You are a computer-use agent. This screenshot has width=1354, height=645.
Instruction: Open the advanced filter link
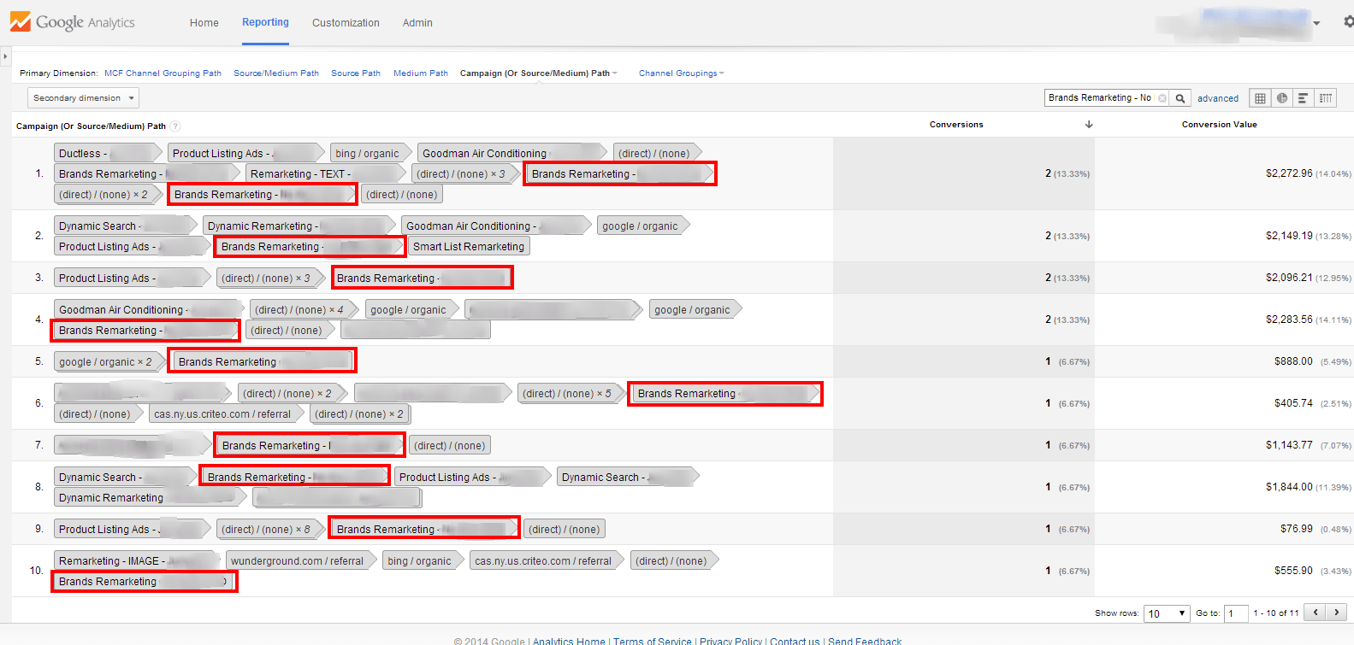click(1218, 98)
